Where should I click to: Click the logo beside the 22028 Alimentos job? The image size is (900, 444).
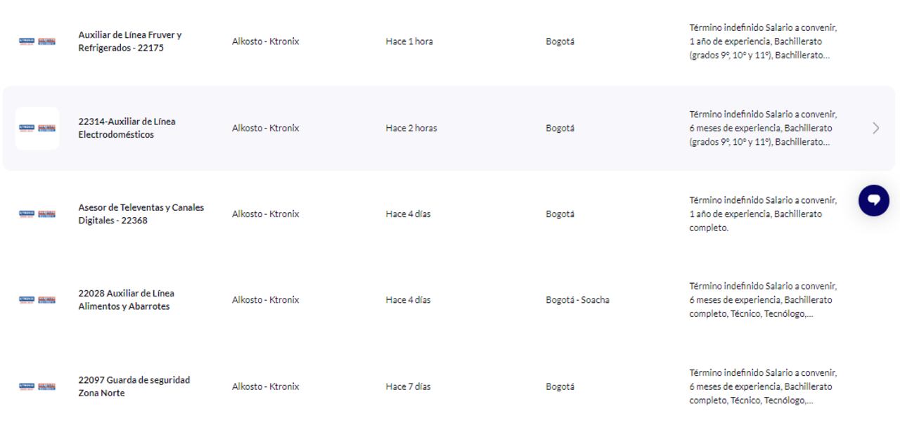coord(37,300)
